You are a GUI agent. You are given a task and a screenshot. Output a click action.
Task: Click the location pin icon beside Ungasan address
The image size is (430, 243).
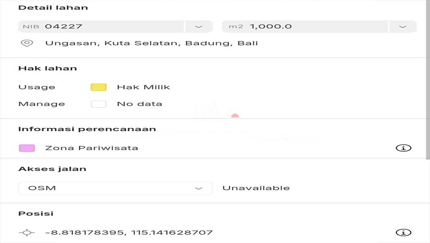point(27,43)
